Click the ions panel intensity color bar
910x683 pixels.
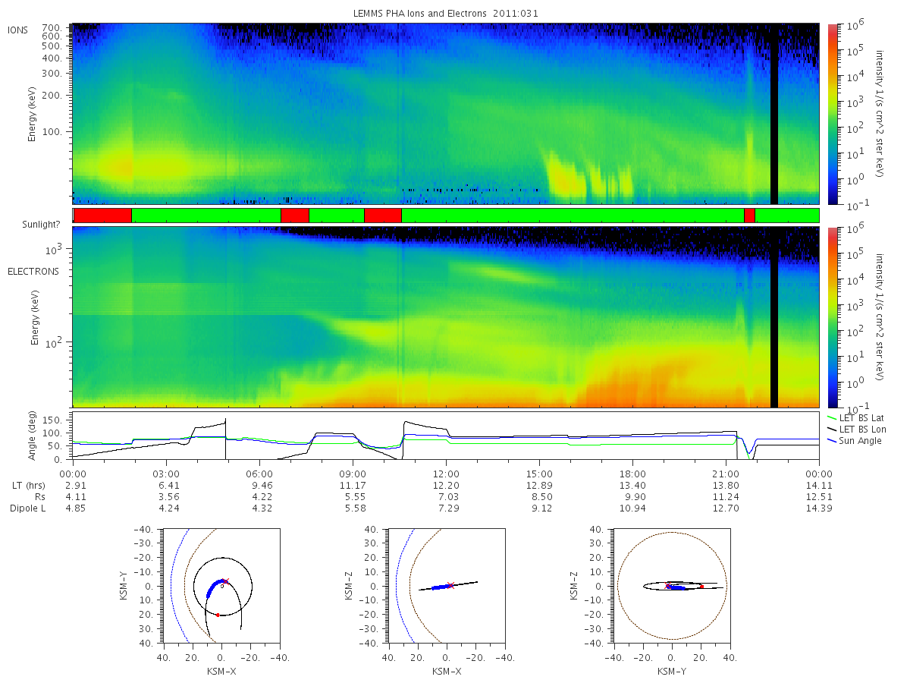pos(832,114)
